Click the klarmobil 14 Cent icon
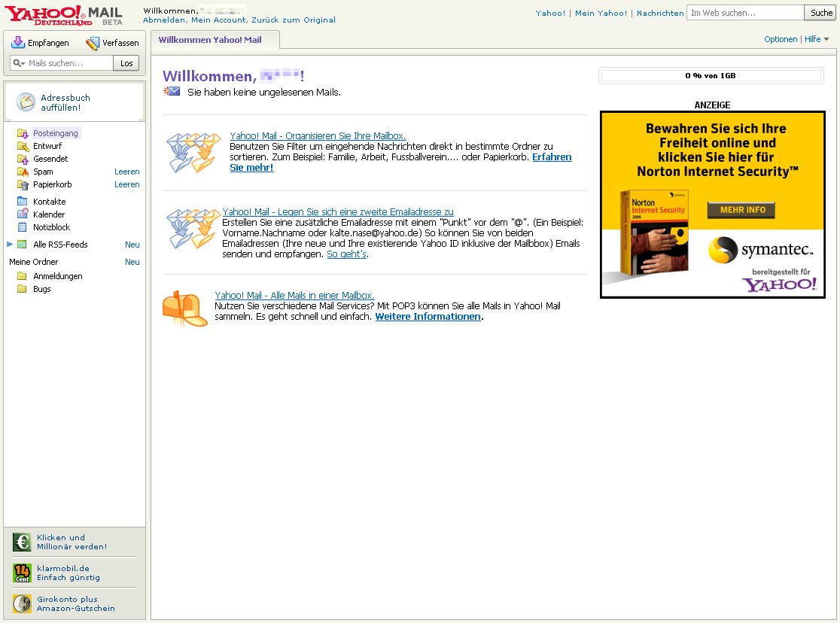The height and width of the screenshot is (623, 840). coord(22,573)
